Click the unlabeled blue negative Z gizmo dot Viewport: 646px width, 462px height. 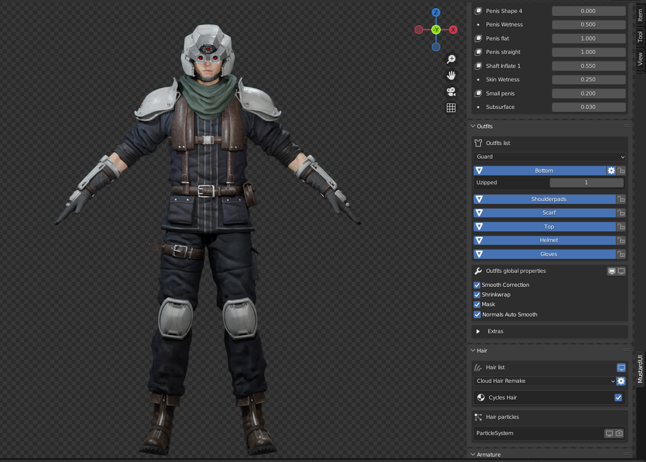click(436, 47)
